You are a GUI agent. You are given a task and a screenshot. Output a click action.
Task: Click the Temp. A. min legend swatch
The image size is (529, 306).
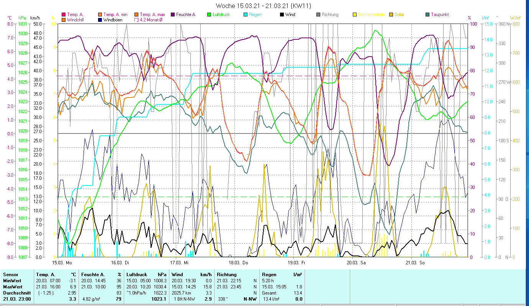click(x=100, y=15)
